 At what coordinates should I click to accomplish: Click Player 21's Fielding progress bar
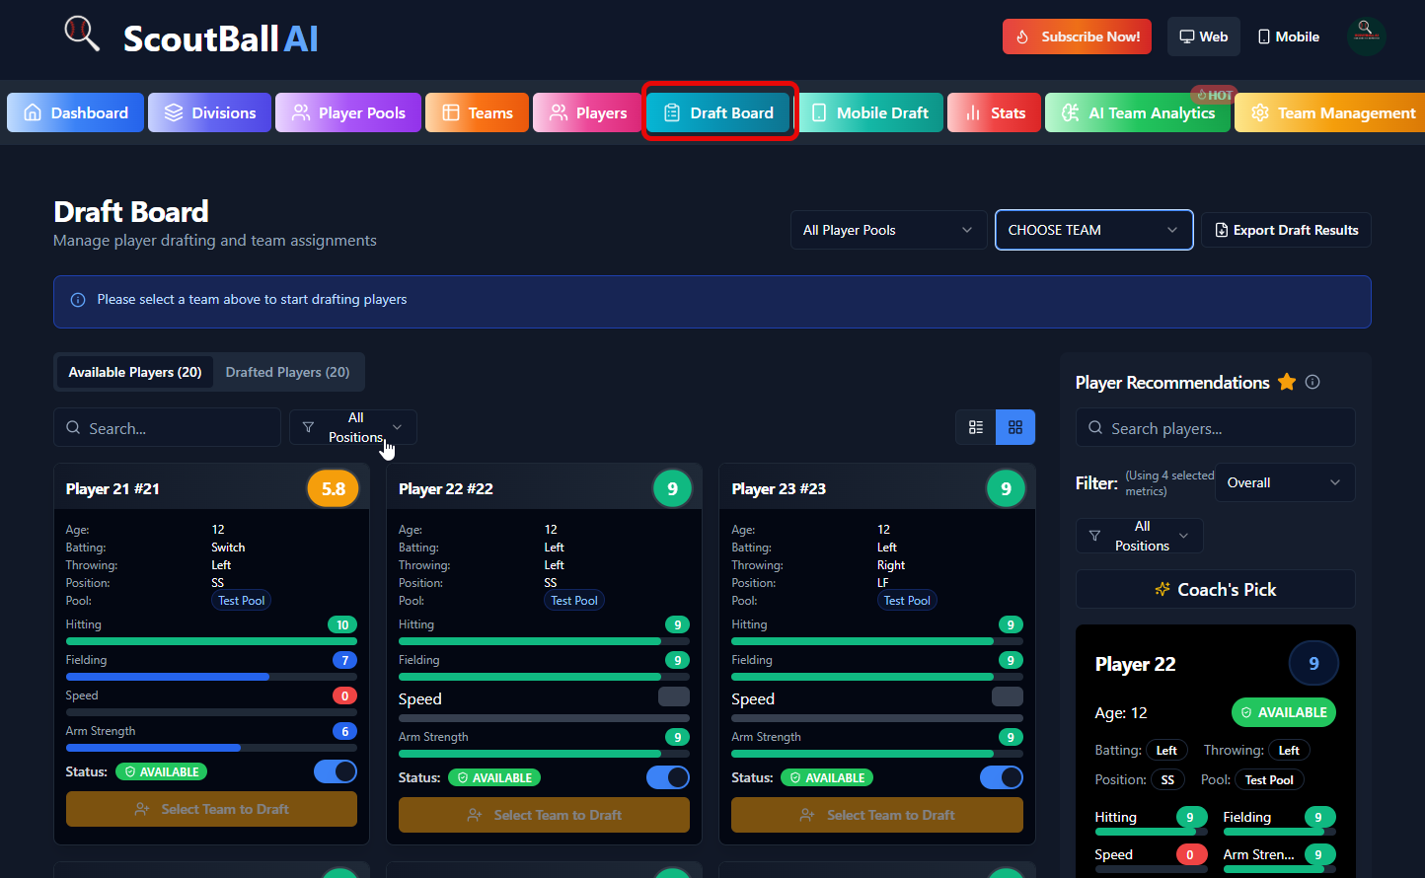[211, 677]
